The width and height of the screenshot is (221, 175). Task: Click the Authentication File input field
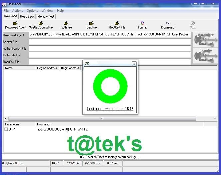tap(109, 48)
